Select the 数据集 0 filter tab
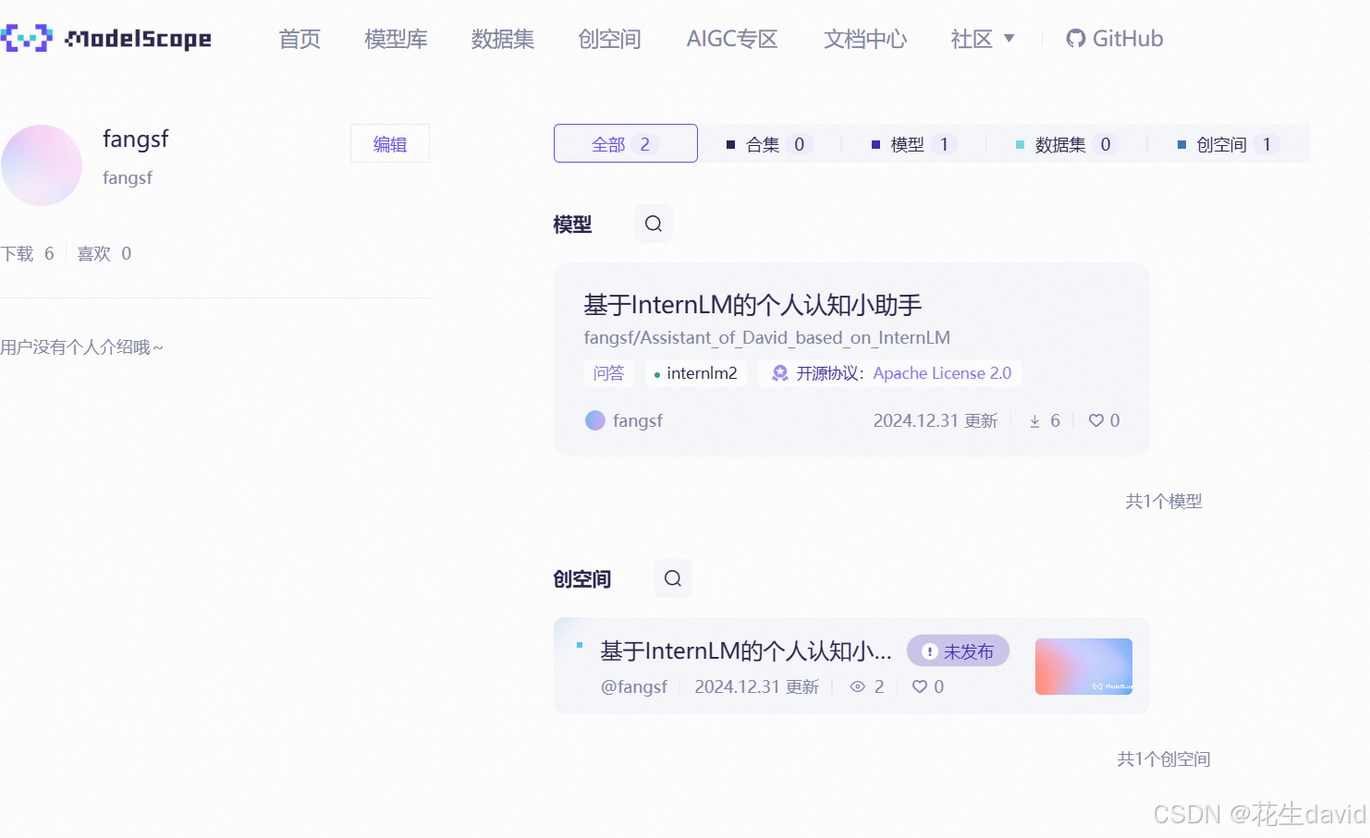The width and height of the screenshot is (1370, 838). [x=1066, y=144]
